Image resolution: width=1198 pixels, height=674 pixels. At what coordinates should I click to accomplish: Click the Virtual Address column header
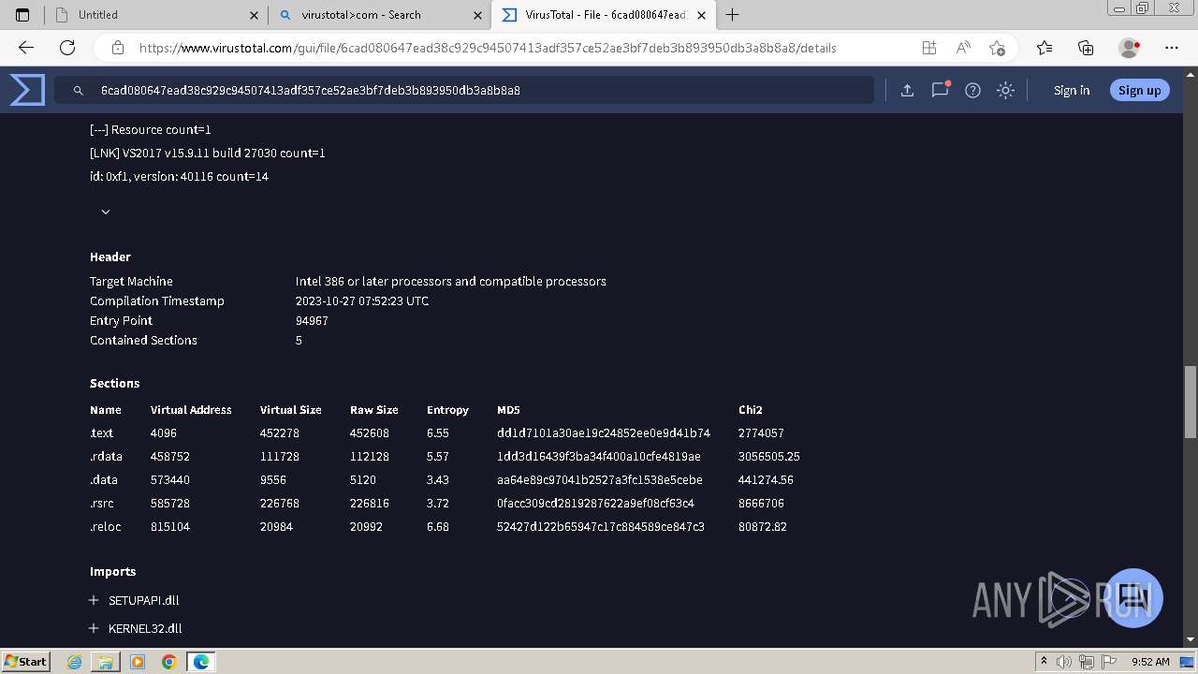coord(191,410)
